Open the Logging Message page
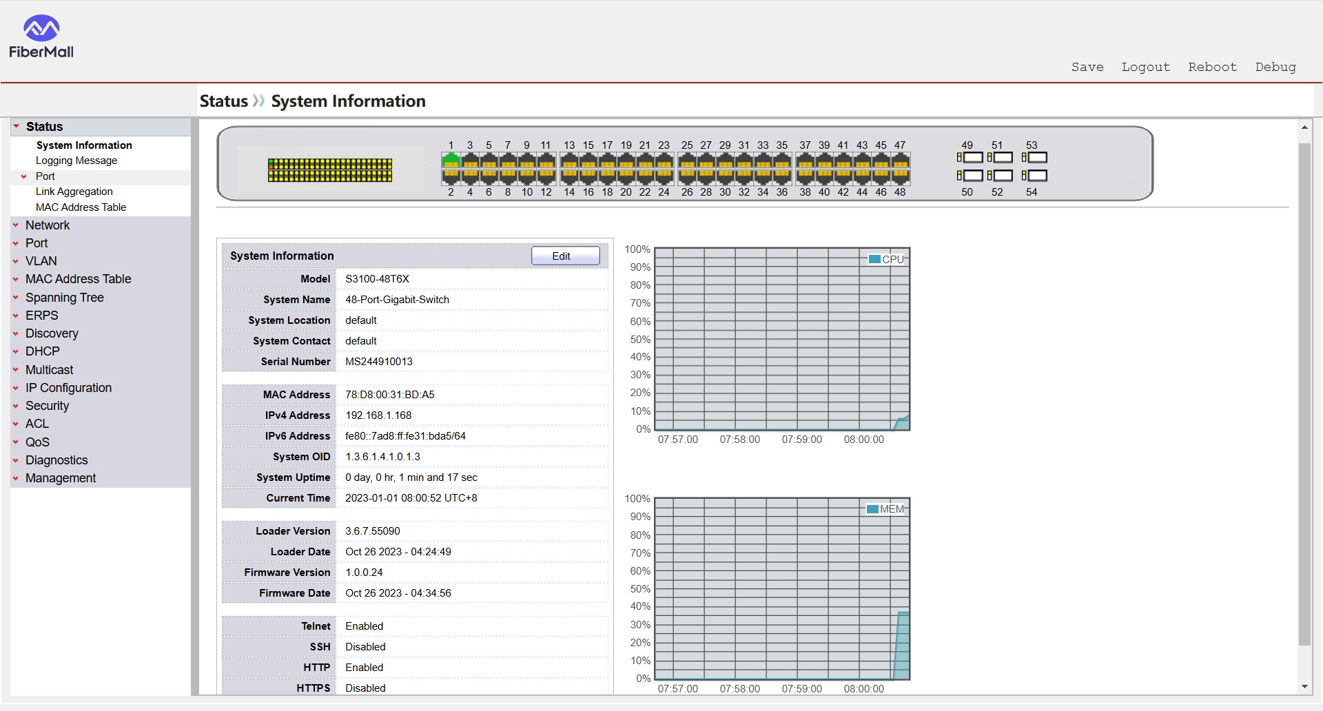 point(76,161)
